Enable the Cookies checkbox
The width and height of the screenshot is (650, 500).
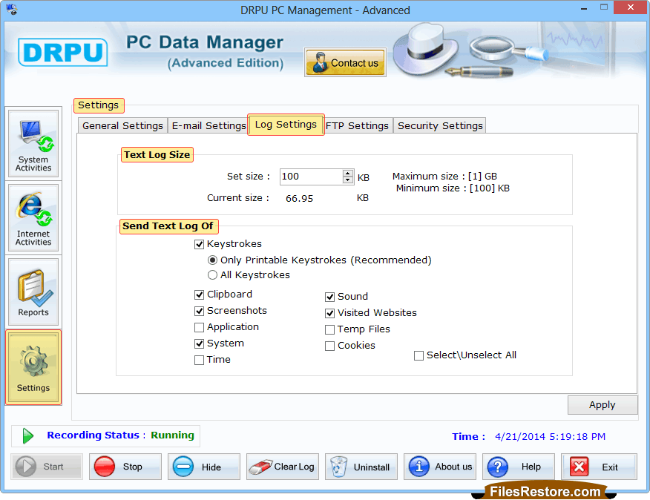pyautogui.click(x=330, y=346)
